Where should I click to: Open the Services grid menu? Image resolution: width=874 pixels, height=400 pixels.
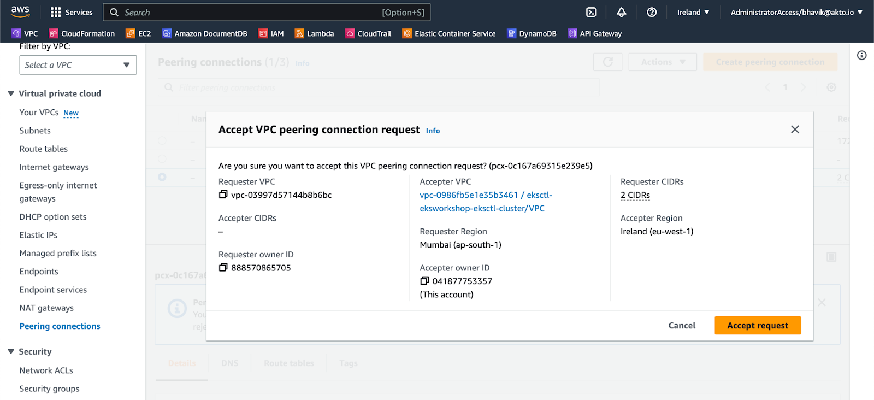(x=72, y=12)
